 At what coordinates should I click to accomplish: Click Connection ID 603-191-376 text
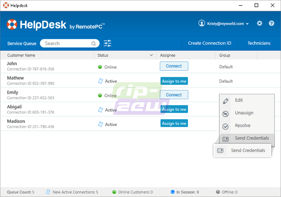pos(30,112)
